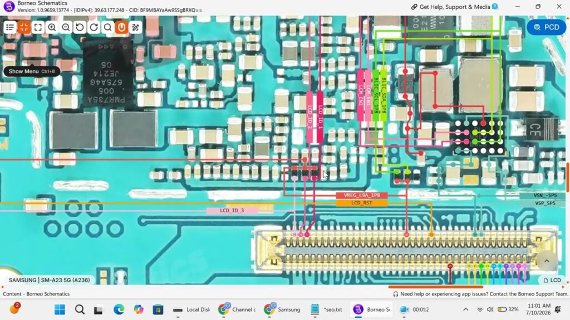Select the VREG_L9A_1P8 net label
The width and height of the screenshot is (570, 320).
pos(362,195)
